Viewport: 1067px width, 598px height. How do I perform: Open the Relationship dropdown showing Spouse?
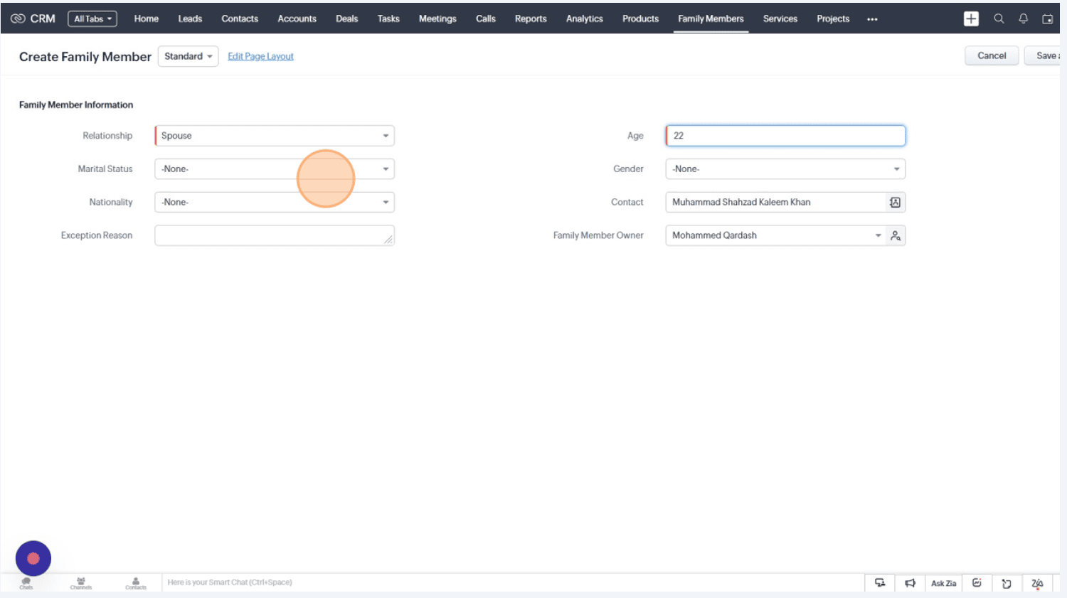pyautogui.click(x=275, y=136)
